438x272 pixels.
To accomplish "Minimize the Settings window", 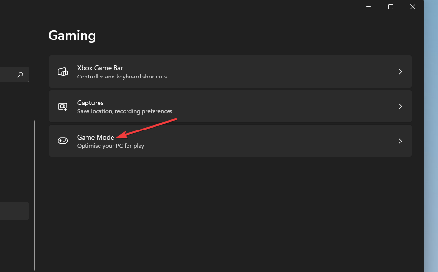I will pos(368,7).
